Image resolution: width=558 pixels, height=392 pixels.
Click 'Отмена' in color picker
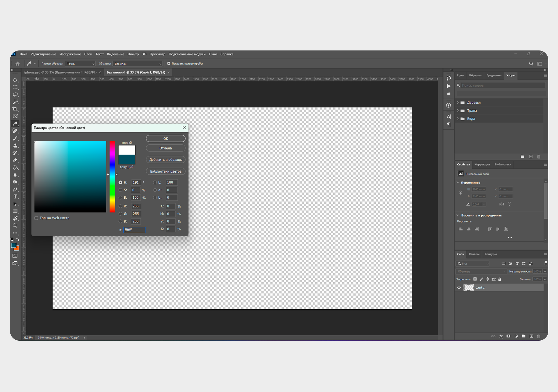point(166,148)
